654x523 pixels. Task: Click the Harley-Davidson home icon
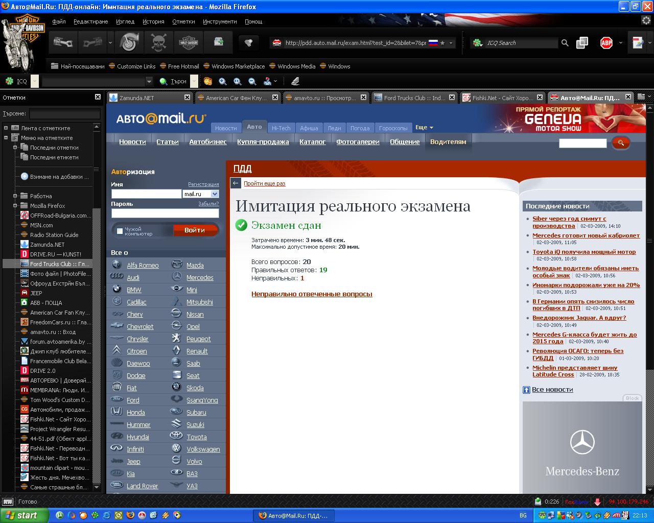coord(189,42)
